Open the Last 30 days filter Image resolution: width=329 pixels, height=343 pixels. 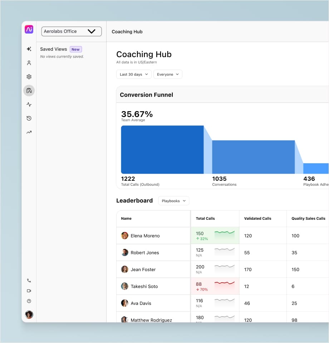134,74
